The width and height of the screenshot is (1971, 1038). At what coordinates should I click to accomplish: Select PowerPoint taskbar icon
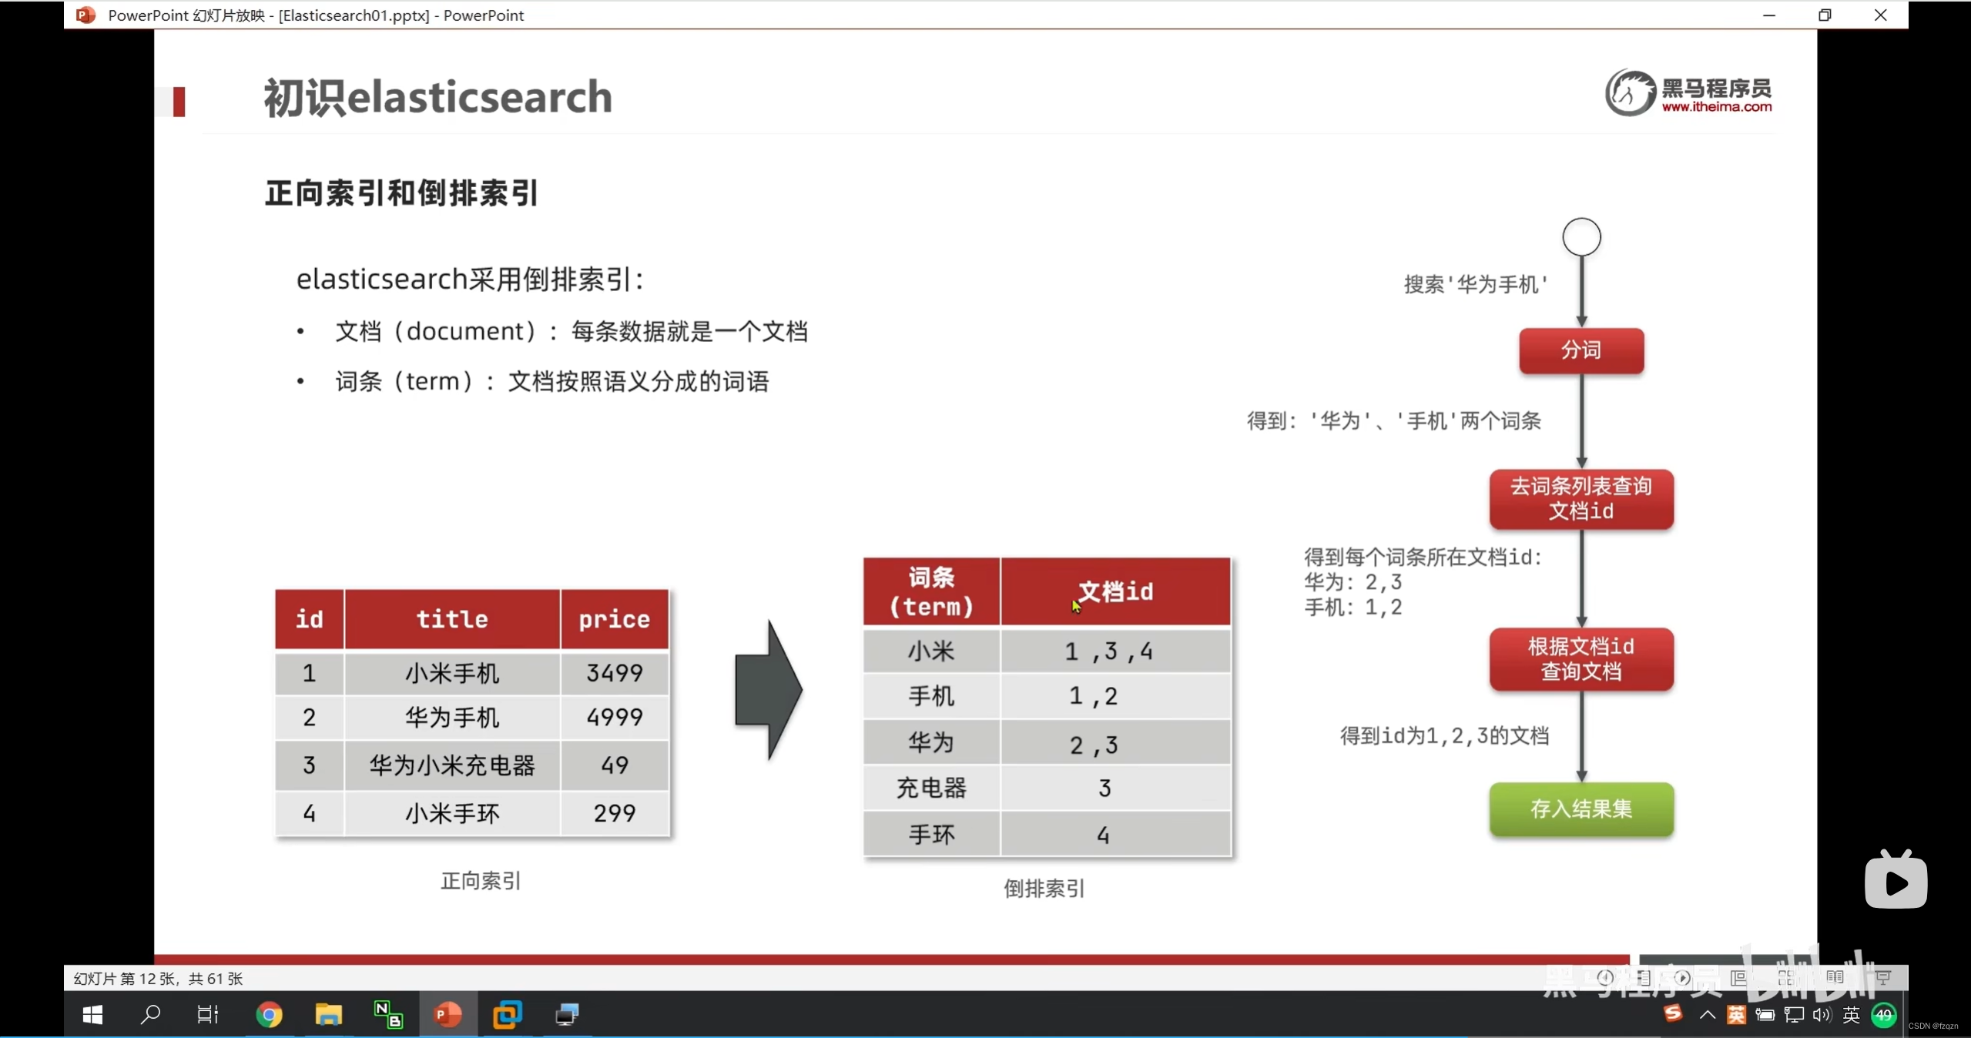click(447, 1014)
